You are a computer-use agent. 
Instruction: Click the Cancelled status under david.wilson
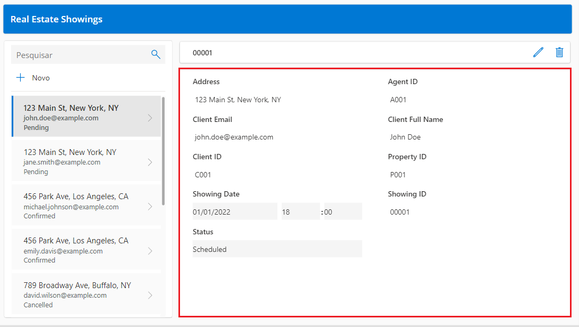tap(38, 305)
